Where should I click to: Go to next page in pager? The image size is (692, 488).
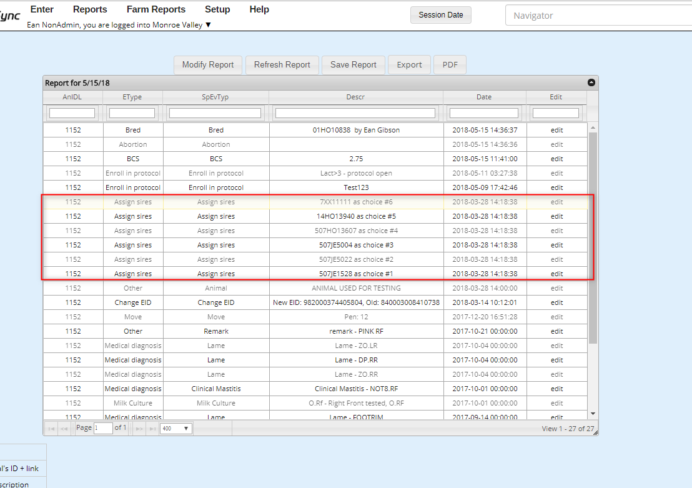139,429
